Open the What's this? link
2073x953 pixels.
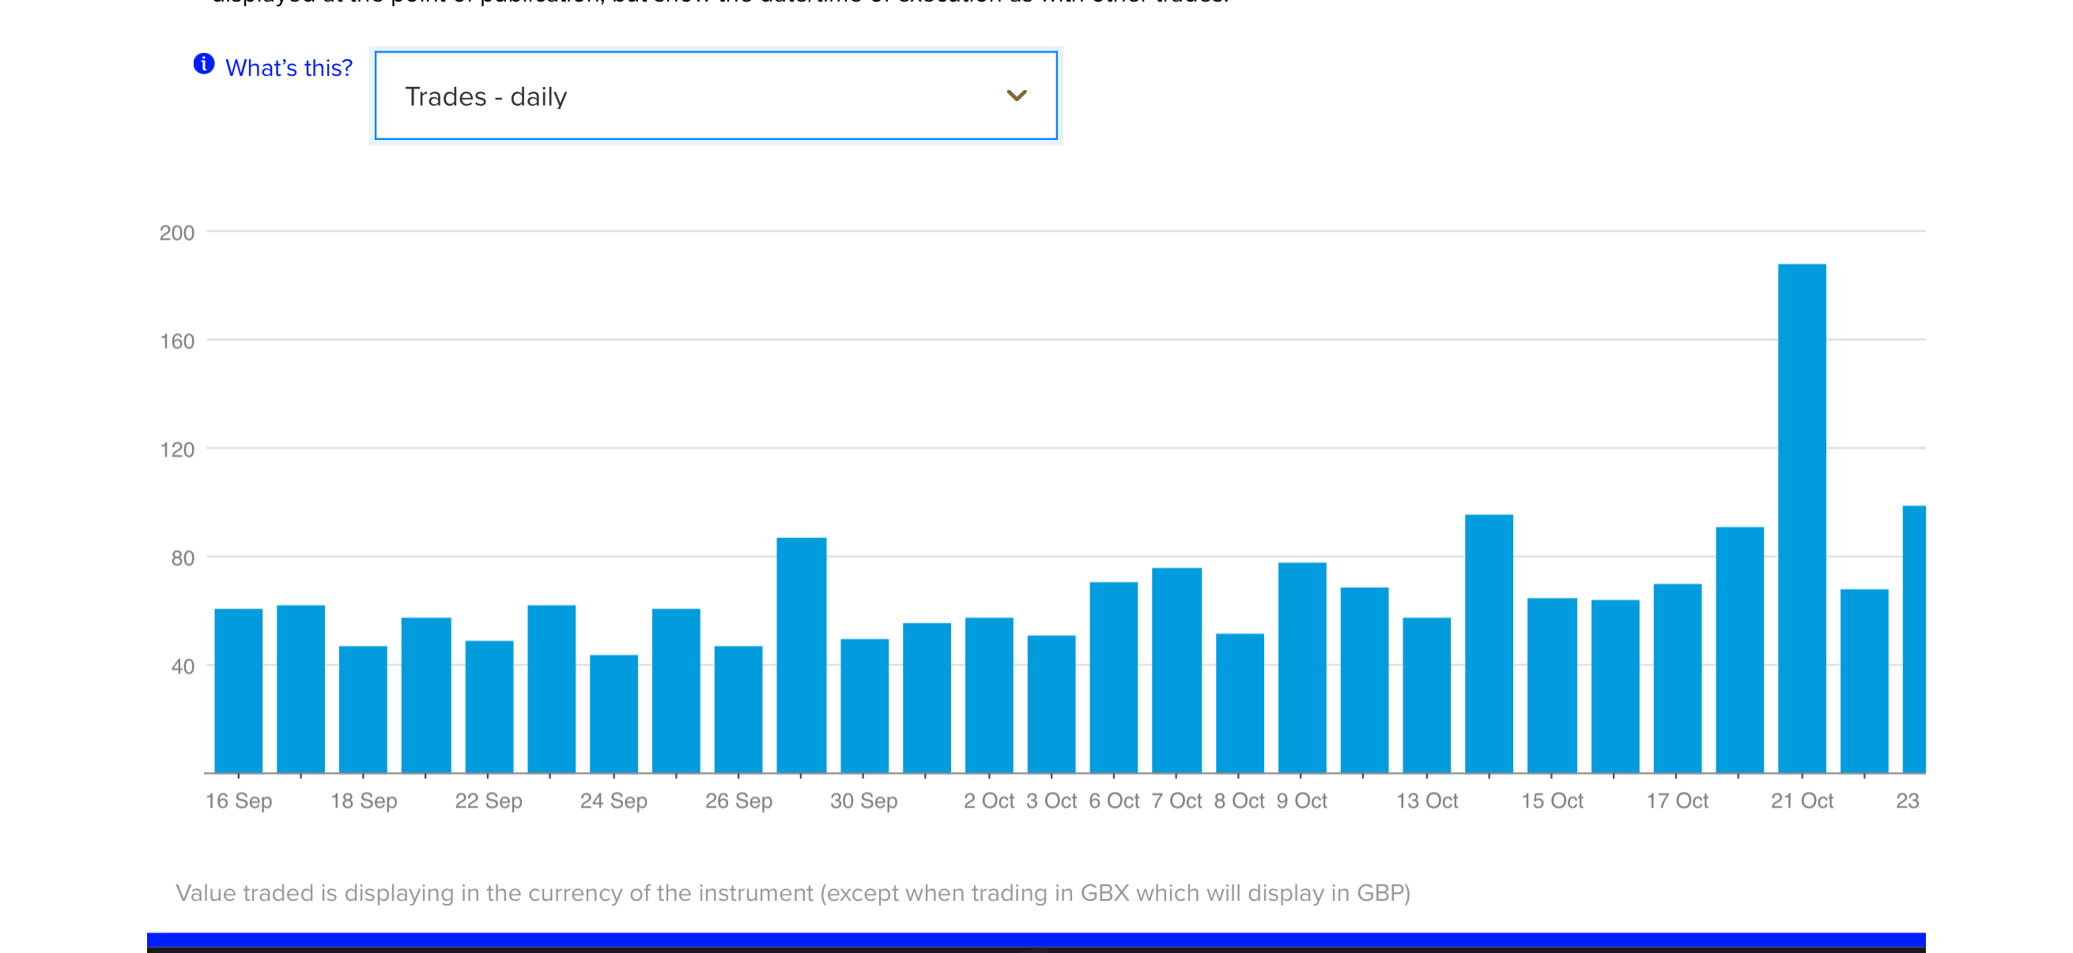coord(288,67)
